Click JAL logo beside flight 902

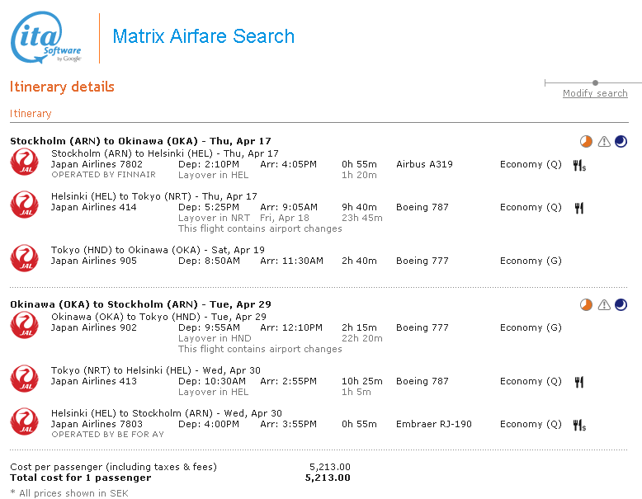pyautogui.click(x=24, y=324)
